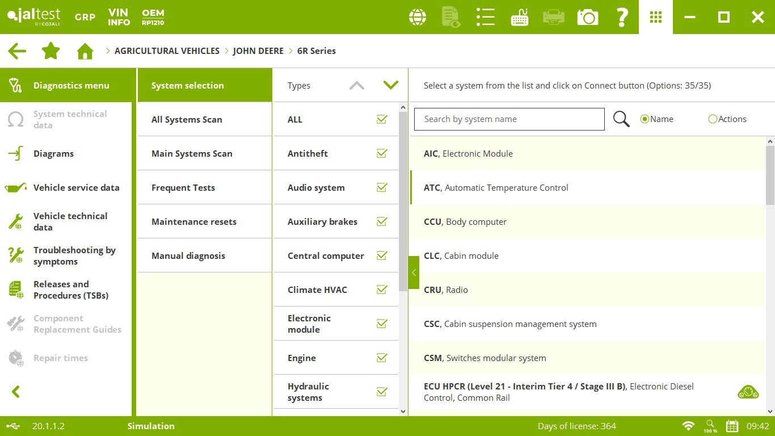Click the question mark help icon
Screen dimensions: 775x436
coord(622,17)
